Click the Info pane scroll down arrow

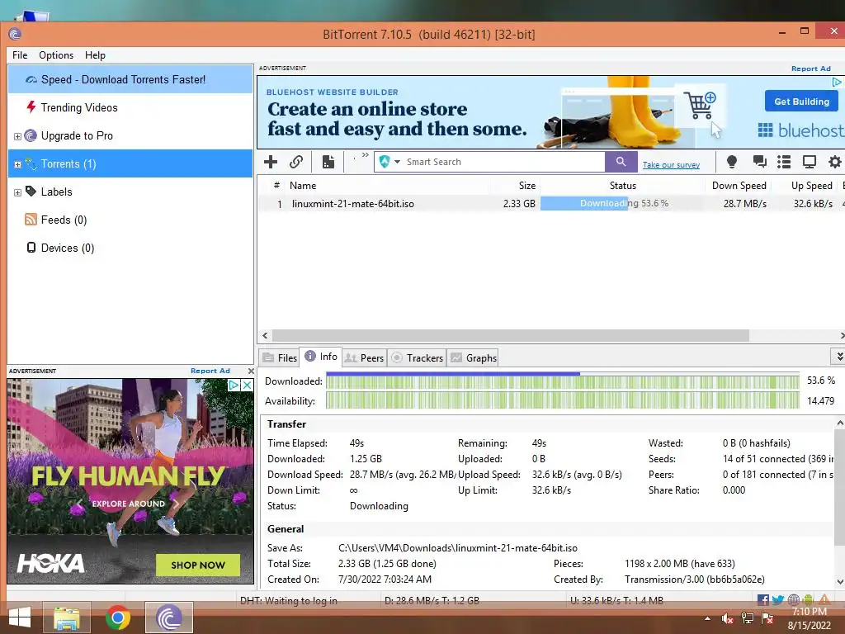pyautogui.click(x=839, y=582)
